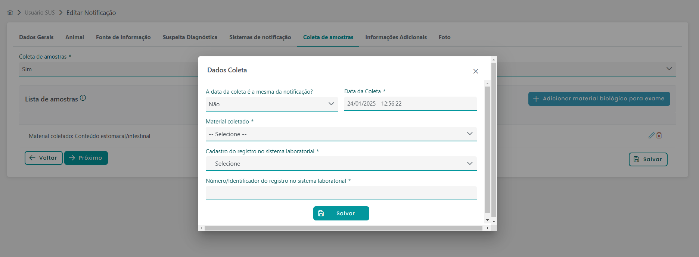This screenshot has height=257, width=699.
Task: Click the page Salvar button with outline
Action: (648, 159)
